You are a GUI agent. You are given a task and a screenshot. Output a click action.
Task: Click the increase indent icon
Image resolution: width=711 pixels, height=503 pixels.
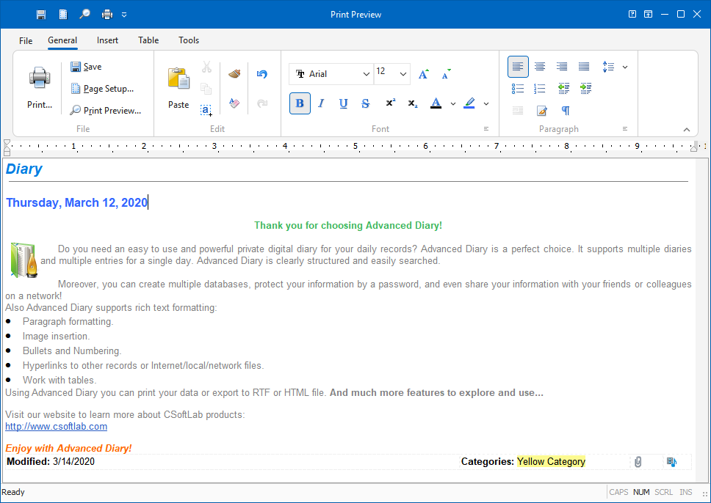click(586, 88)
